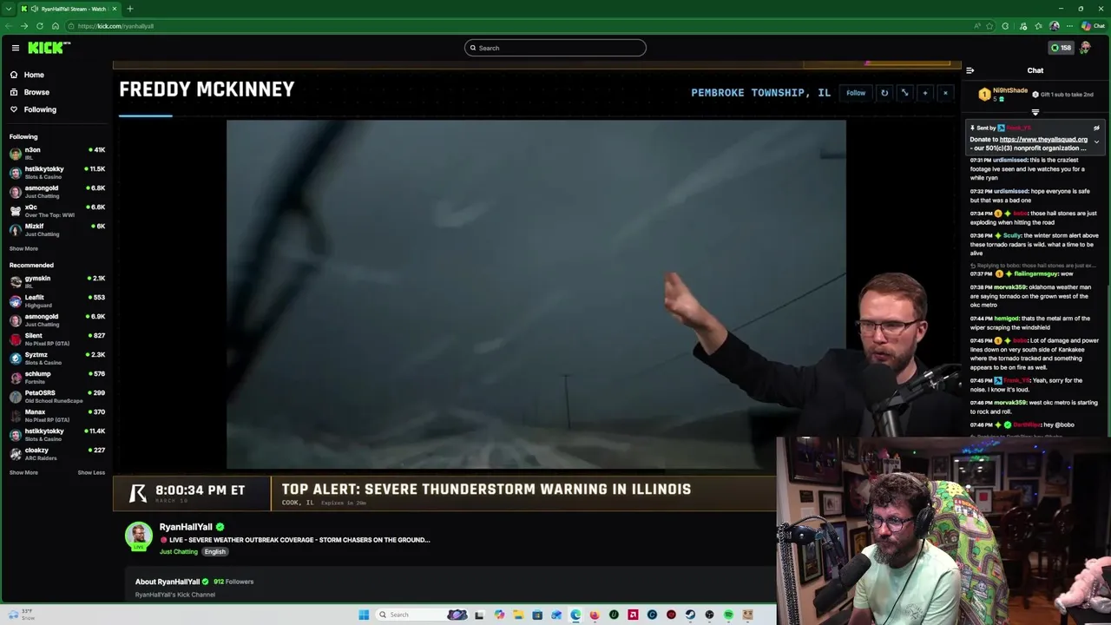Open Mizkif channel in sidebar
This screenshot has width=1111, height=625.
pos(56,229)
